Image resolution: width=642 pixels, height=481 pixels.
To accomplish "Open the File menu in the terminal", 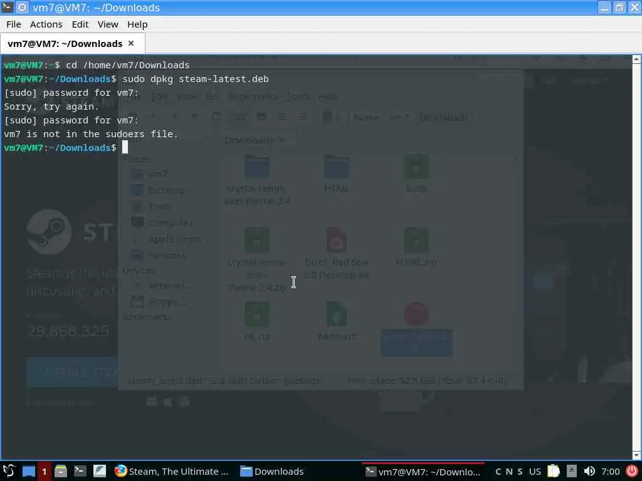I will [14, 24].
